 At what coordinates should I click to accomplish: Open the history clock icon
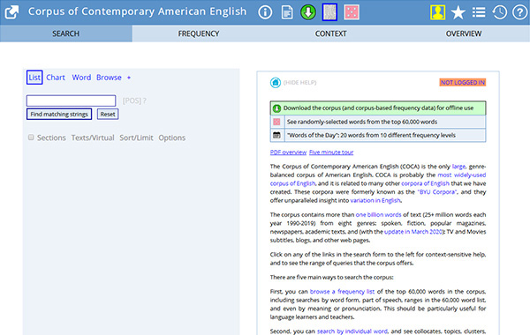pos(499,12)
